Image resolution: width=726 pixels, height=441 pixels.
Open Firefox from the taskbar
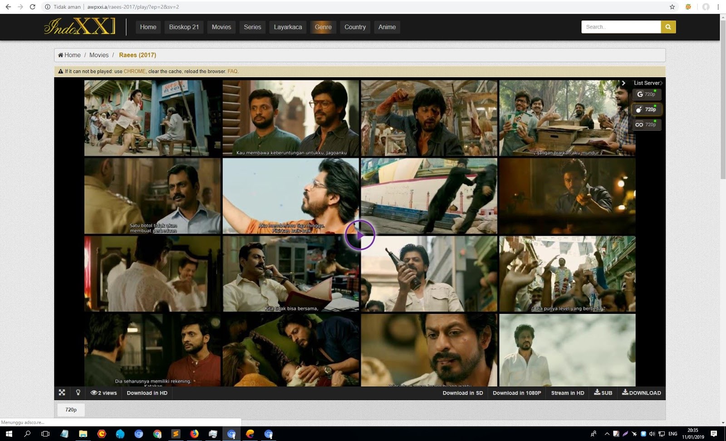coord(194,434)
